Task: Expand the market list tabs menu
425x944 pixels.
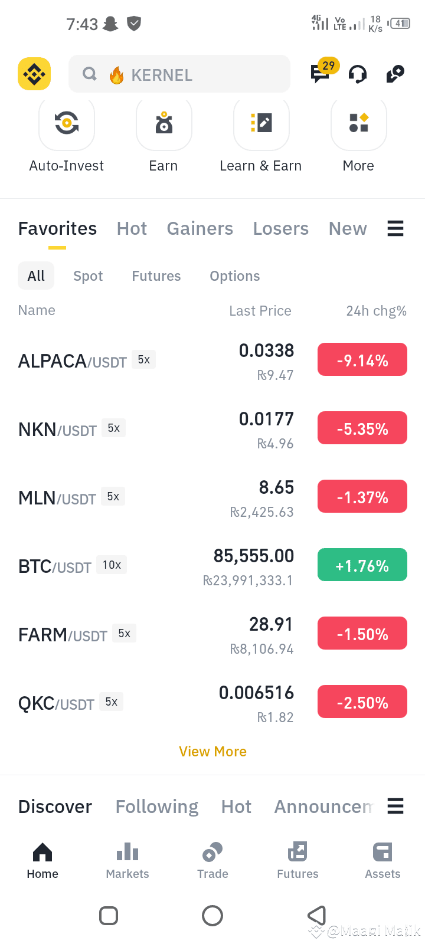Action: coord(395,228)
